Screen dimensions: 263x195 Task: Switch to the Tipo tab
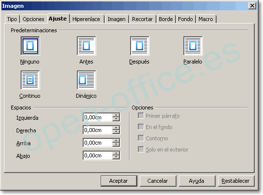coord(12,19)
